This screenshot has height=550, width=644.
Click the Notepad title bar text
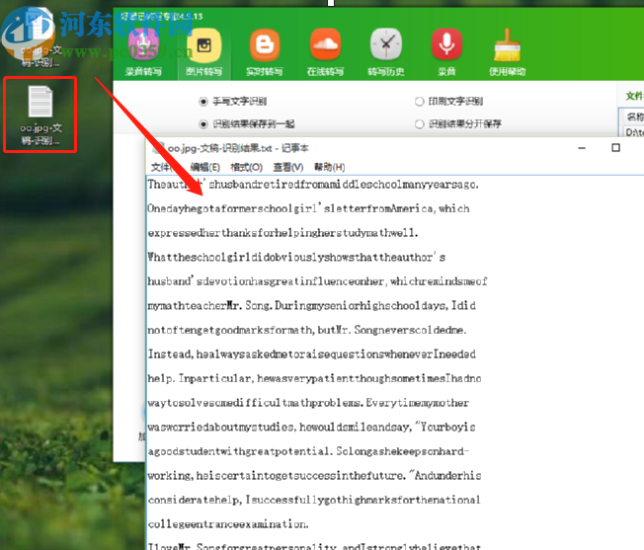[238, 148]
